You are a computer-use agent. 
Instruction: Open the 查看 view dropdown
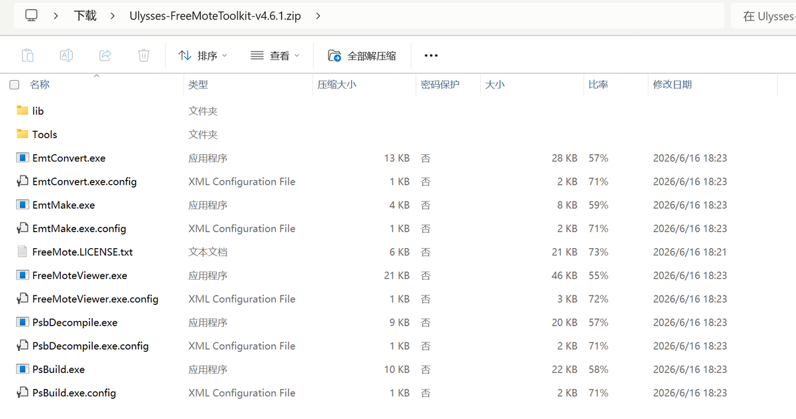pyautogui.click(x=275, y=55)
